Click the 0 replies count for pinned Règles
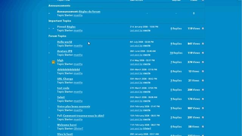The image size is (242, 136). (171, 29)
